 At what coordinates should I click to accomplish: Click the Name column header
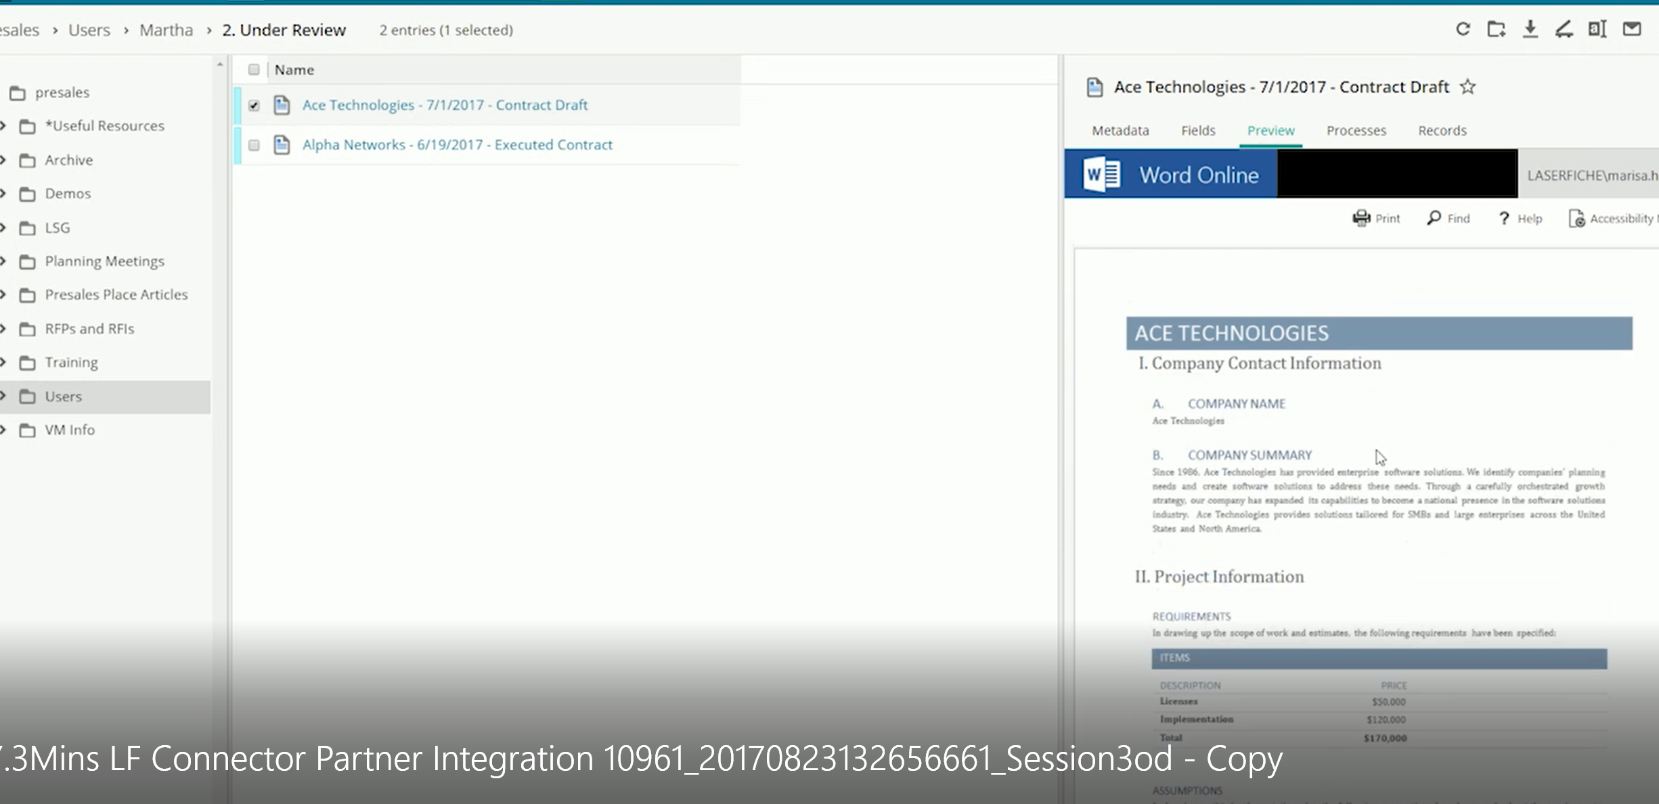pyautogui.click(x=294, y=70)
